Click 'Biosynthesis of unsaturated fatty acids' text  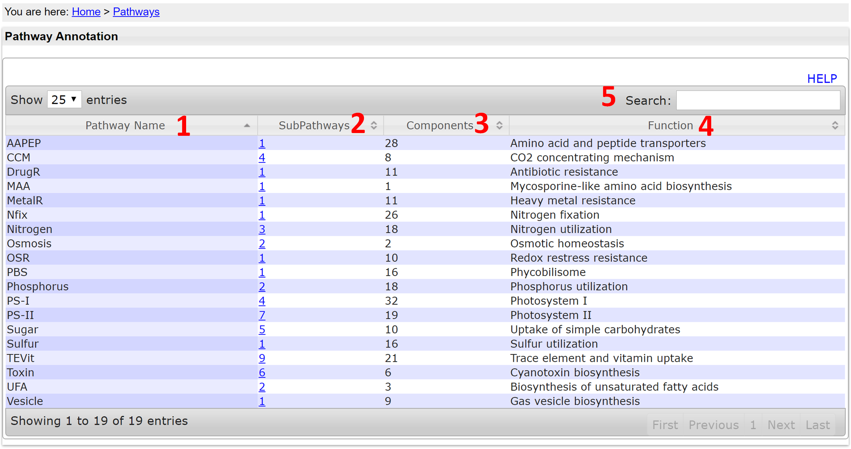(x=614, y=387)
